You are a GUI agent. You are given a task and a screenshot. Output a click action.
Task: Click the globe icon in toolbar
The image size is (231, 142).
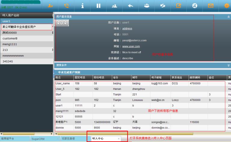(x=195, y=5)
